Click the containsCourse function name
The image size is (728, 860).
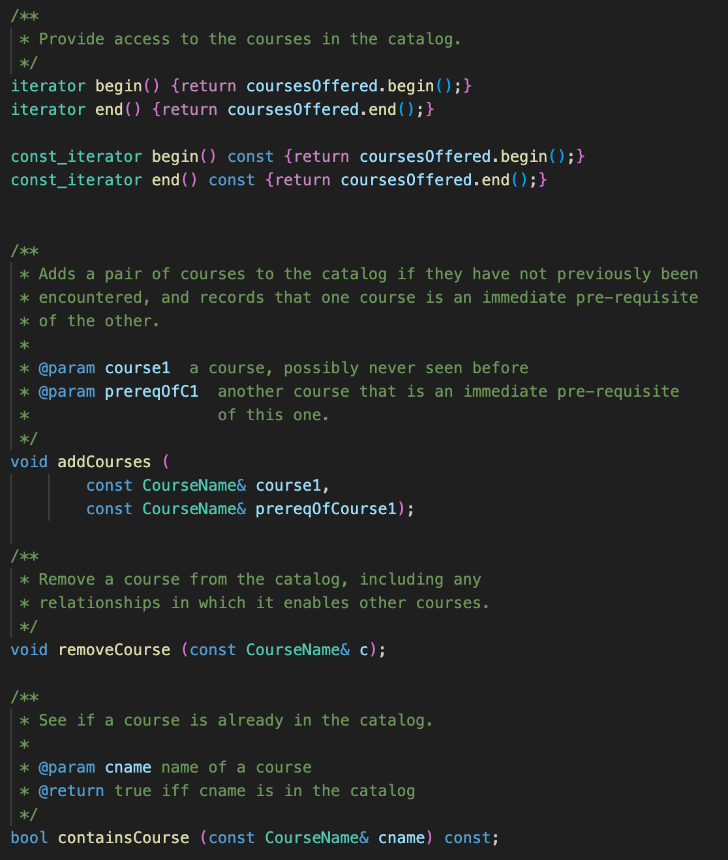(x=123, y=838)
